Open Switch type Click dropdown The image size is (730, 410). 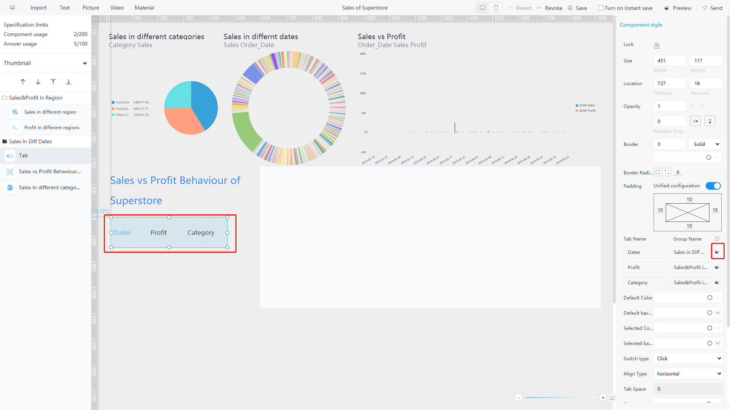[688, 358]
